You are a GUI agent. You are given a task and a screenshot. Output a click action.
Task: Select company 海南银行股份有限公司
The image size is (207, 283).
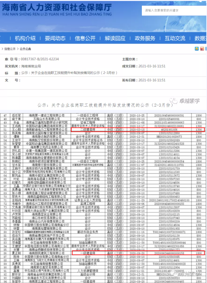click(x=47, y=165)
